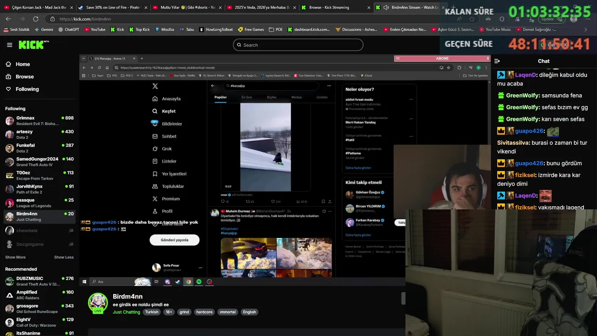Open the Grimnax channel in Following
The image size is (597, 336).
tap(39, 121)
